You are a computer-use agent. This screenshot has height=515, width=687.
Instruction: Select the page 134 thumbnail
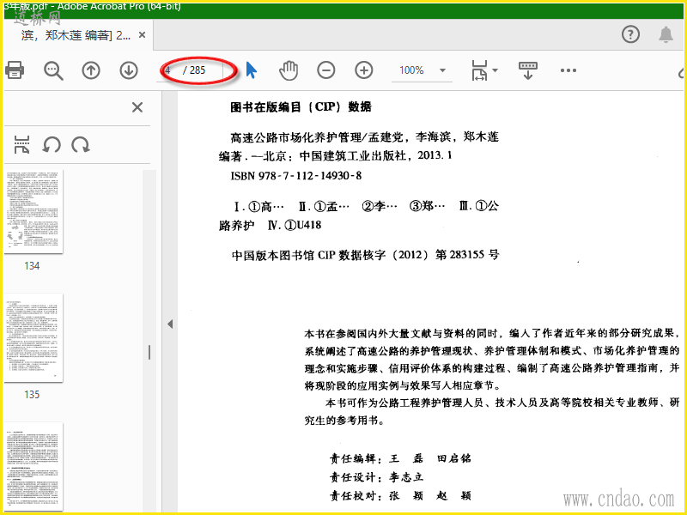click(33, 211)
